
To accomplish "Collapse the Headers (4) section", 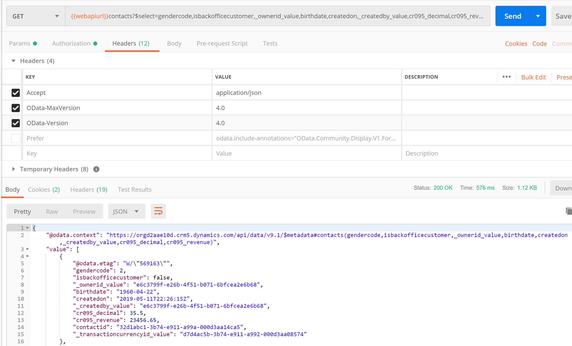I will [13, 61].
